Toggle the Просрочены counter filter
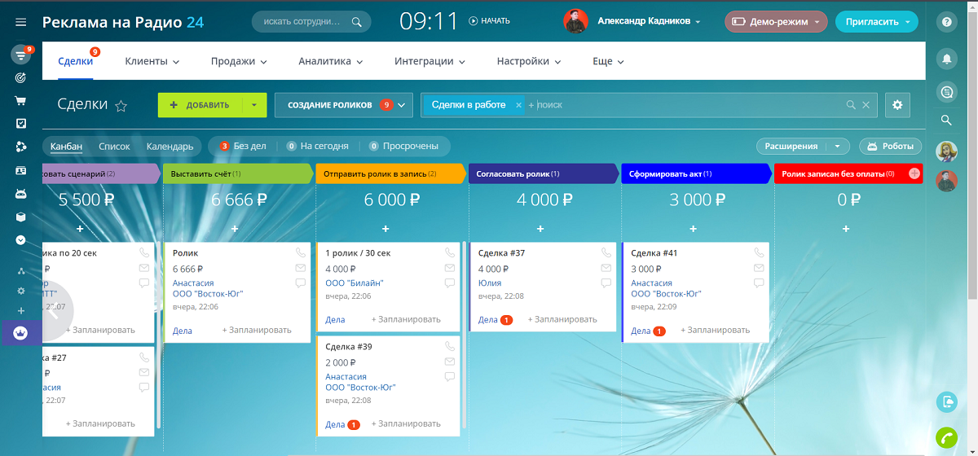This screenshot has height=456, width=978. click(x=404, y=147)
